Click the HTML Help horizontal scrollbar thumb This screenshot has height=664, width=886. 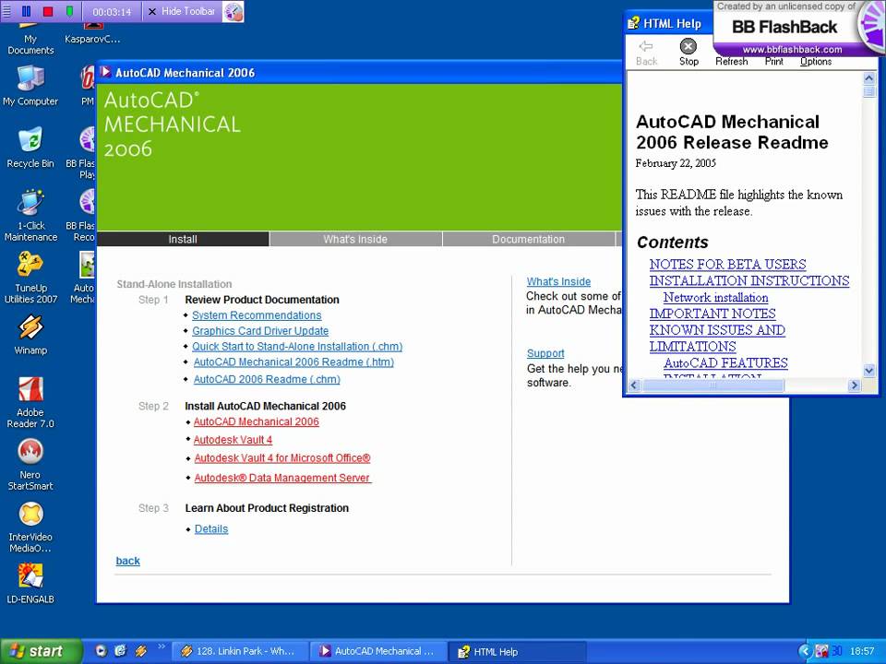click(x=713, y=385)
